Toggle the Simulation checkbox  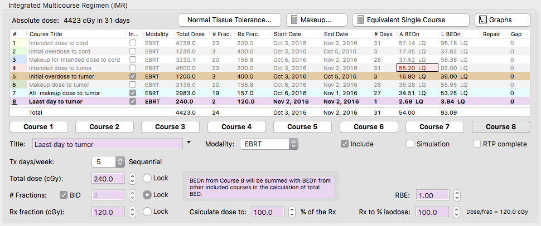411,144
